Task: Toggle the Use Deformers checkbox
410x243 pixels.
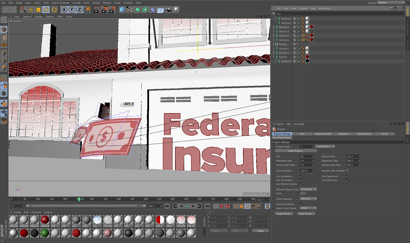Action: click(347, 180)
